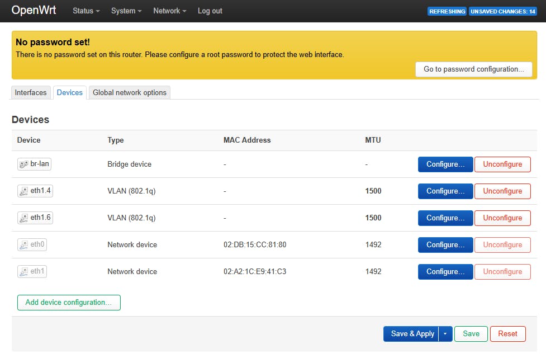This screenshot has width=546, height=358.
Task: Expand Save & Apply dropdown arrow
Action: (x=445, y=334)
